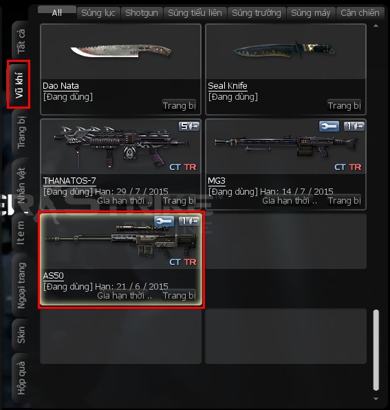Screen dimensions: 390x410
Task: Click the wrench icon on MG3
Action: (x=329, y=127)
